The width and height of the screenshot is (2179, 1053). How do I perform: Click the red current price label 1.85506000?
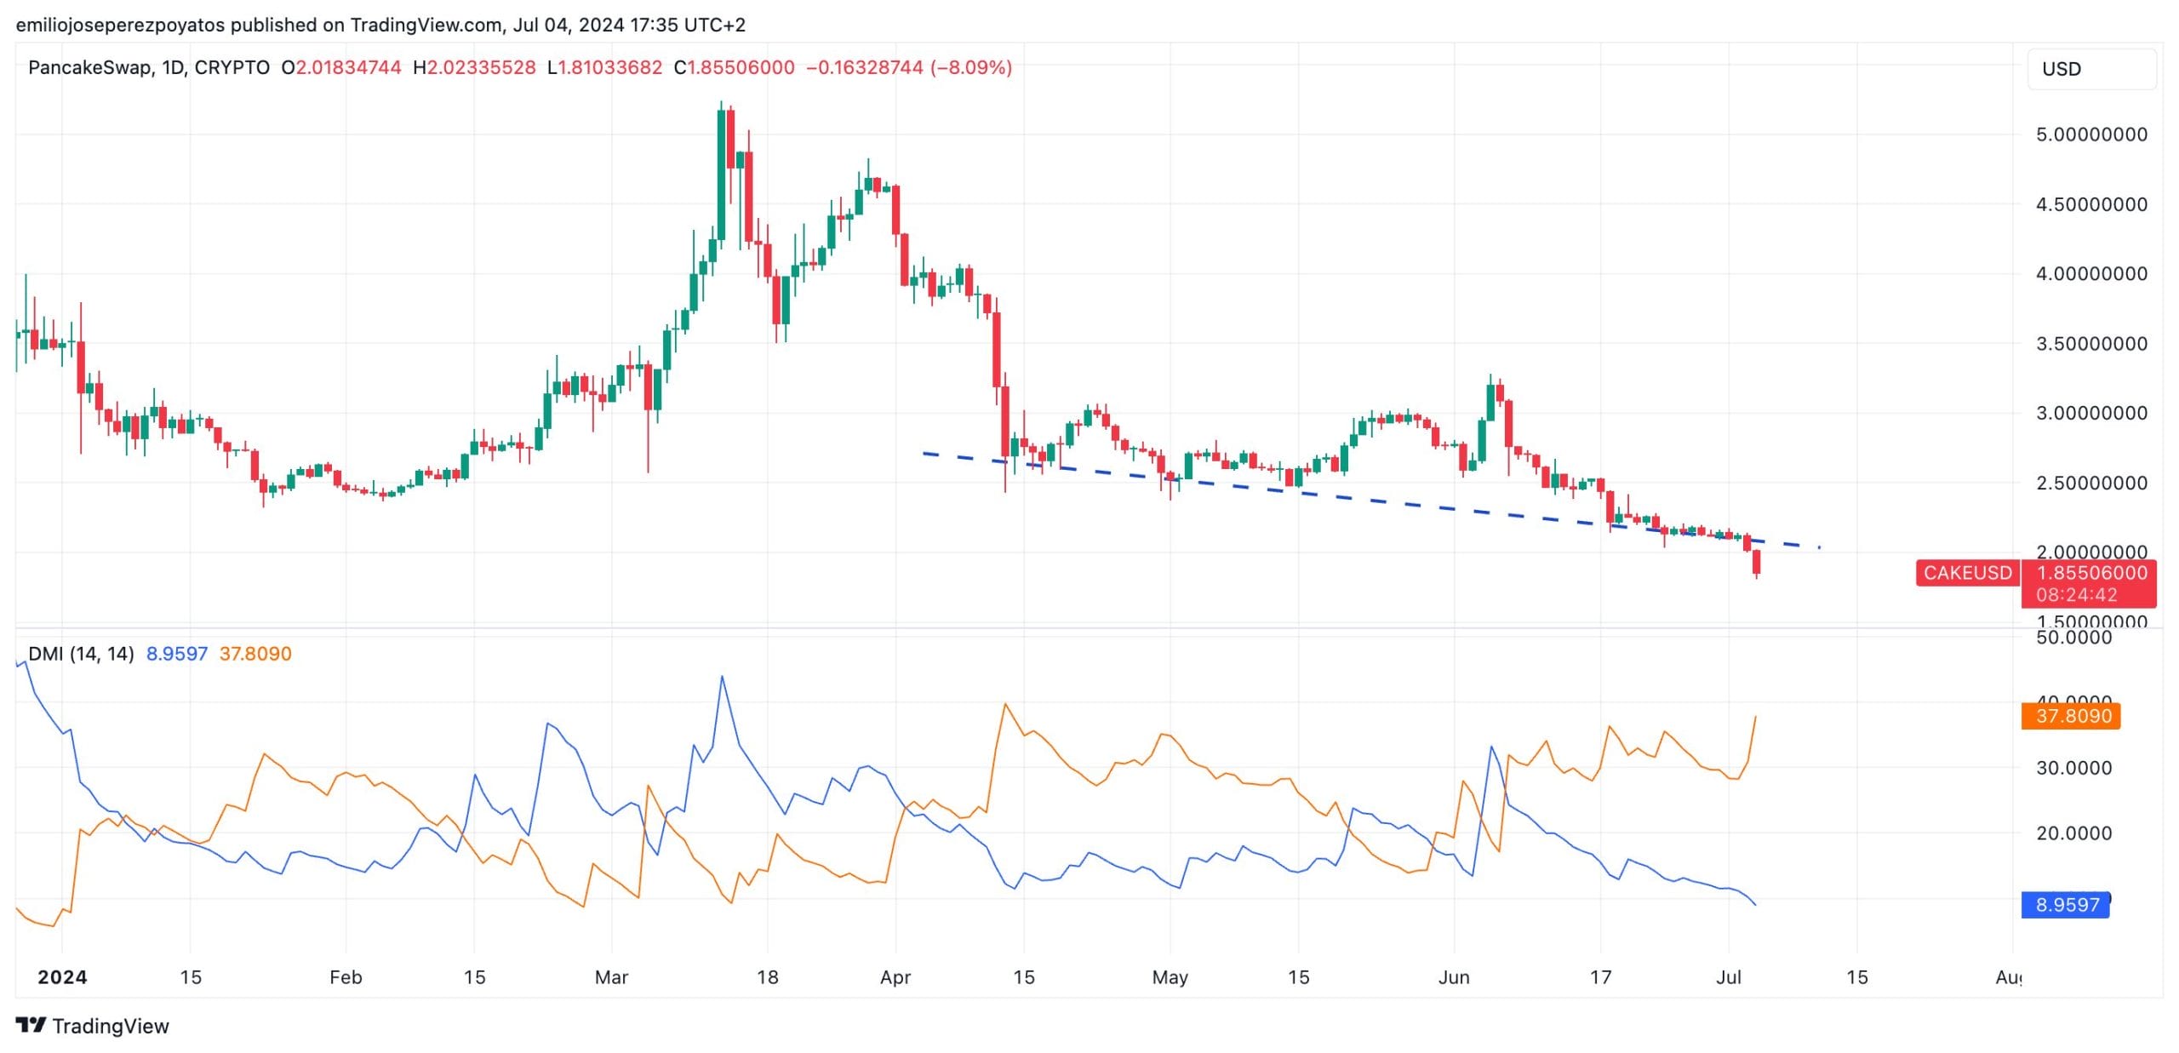[2090, 573]
